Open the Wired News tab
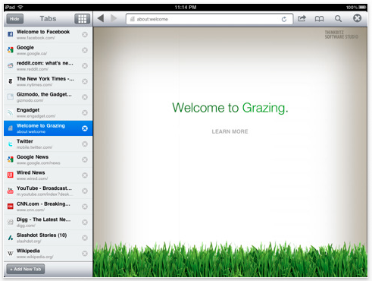372x281 pixels. 48,175
